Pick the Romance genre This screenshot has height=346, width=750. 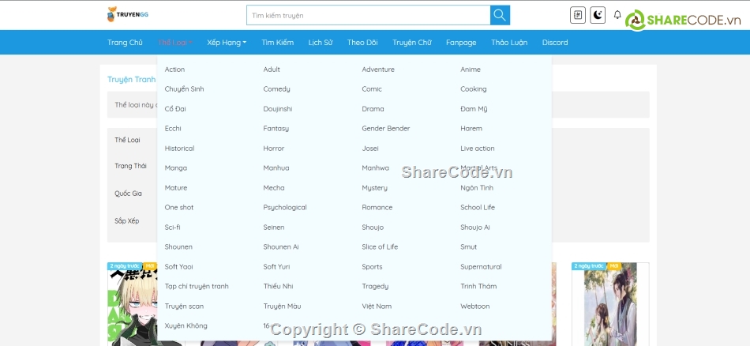[377, 208]
